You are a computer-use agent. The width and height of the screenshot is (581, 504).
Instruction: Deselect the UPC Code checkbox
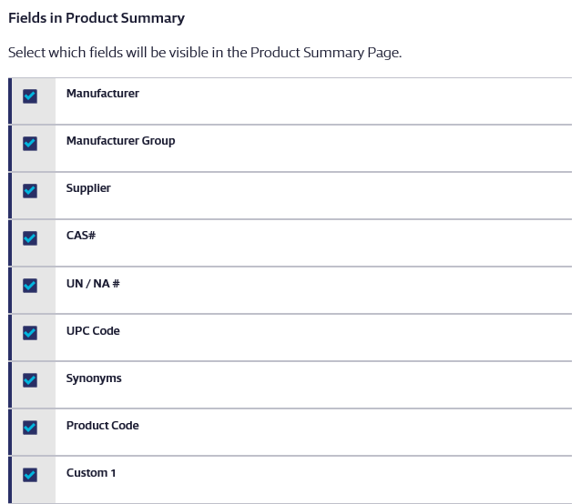[x=30, y=333]
